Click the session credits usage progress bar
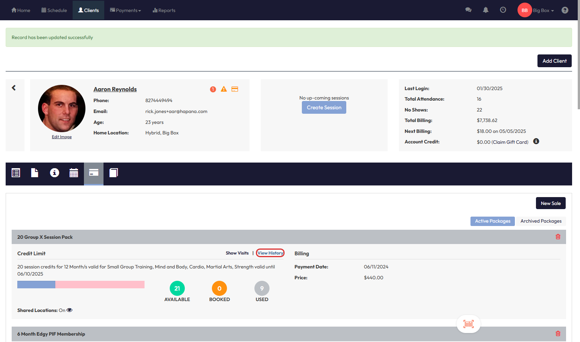Image resolution: width=580 pixels, height=342 pixels. 81,285
